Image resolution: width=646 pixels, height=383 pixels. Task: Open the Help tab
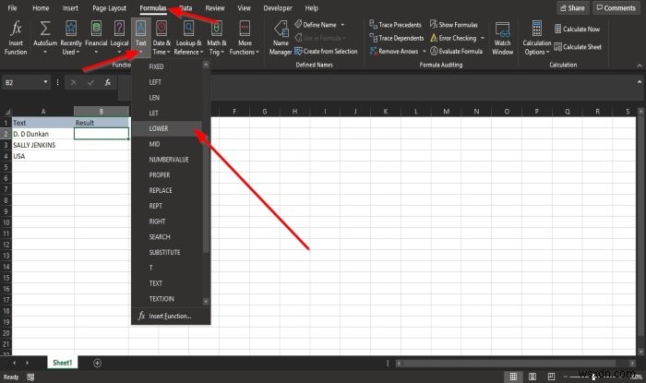[312, 7]
